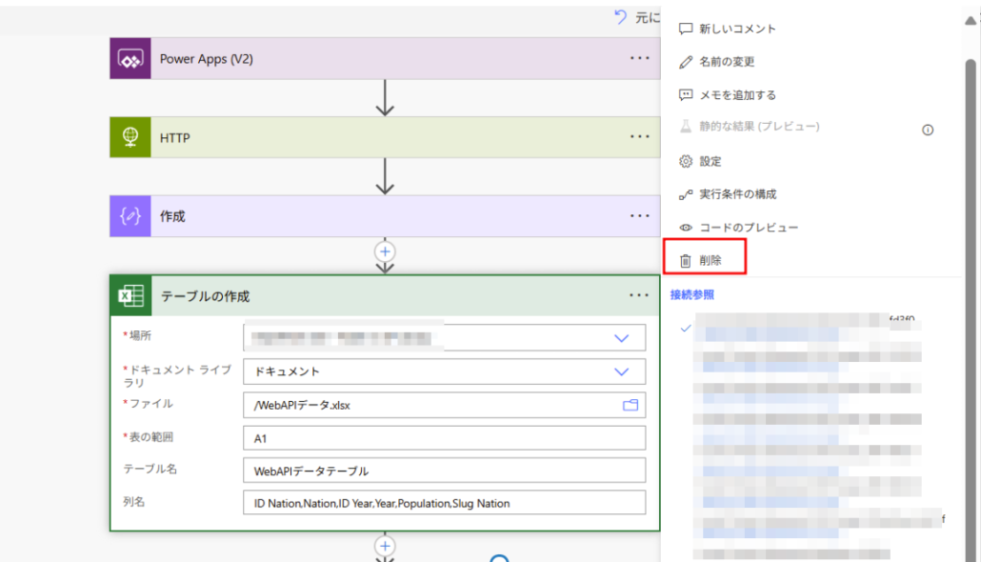Open the folder picker in ファイル field
The width and height of the screenshot is (981, 562).
630,405
